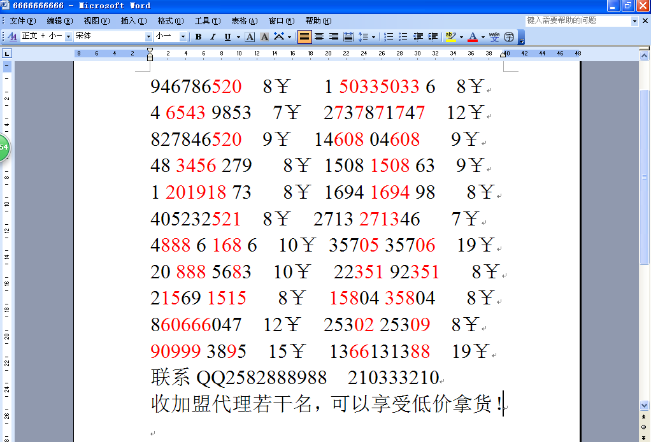Increase indent of the paragraph

[433, 37]
